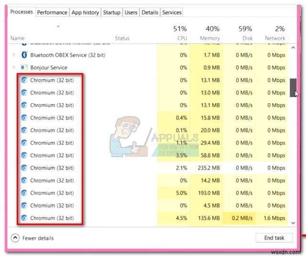
Task: Select the Bluetooth OBEX Service (32 bit) name
Action: (68, 55)
